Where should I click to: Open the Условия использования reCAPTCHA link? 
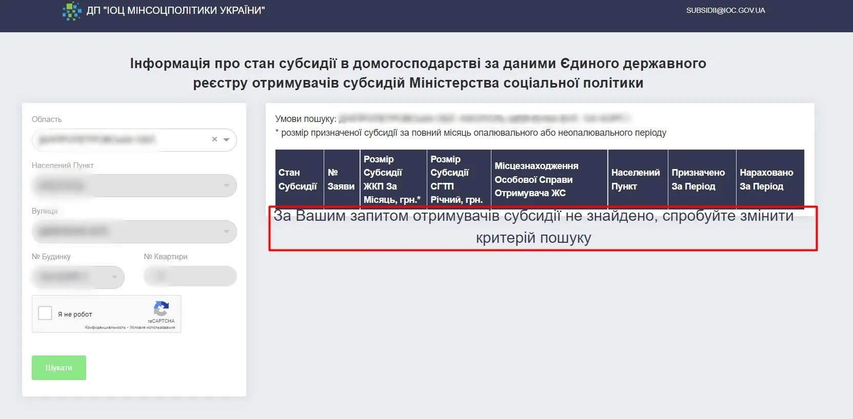(x=152, y=327)
